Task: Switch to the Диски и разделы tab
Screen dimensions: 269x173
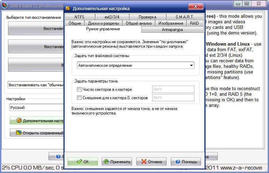Action: [103, 23]
